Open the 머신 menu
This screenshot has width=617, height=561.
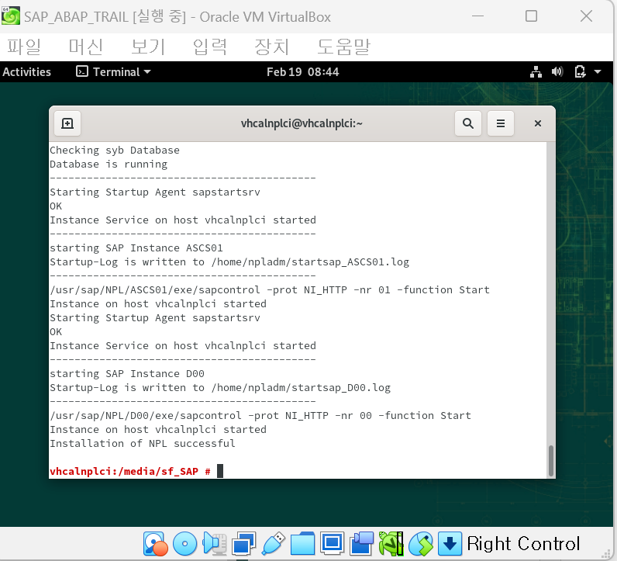click(x=86, y=47)
